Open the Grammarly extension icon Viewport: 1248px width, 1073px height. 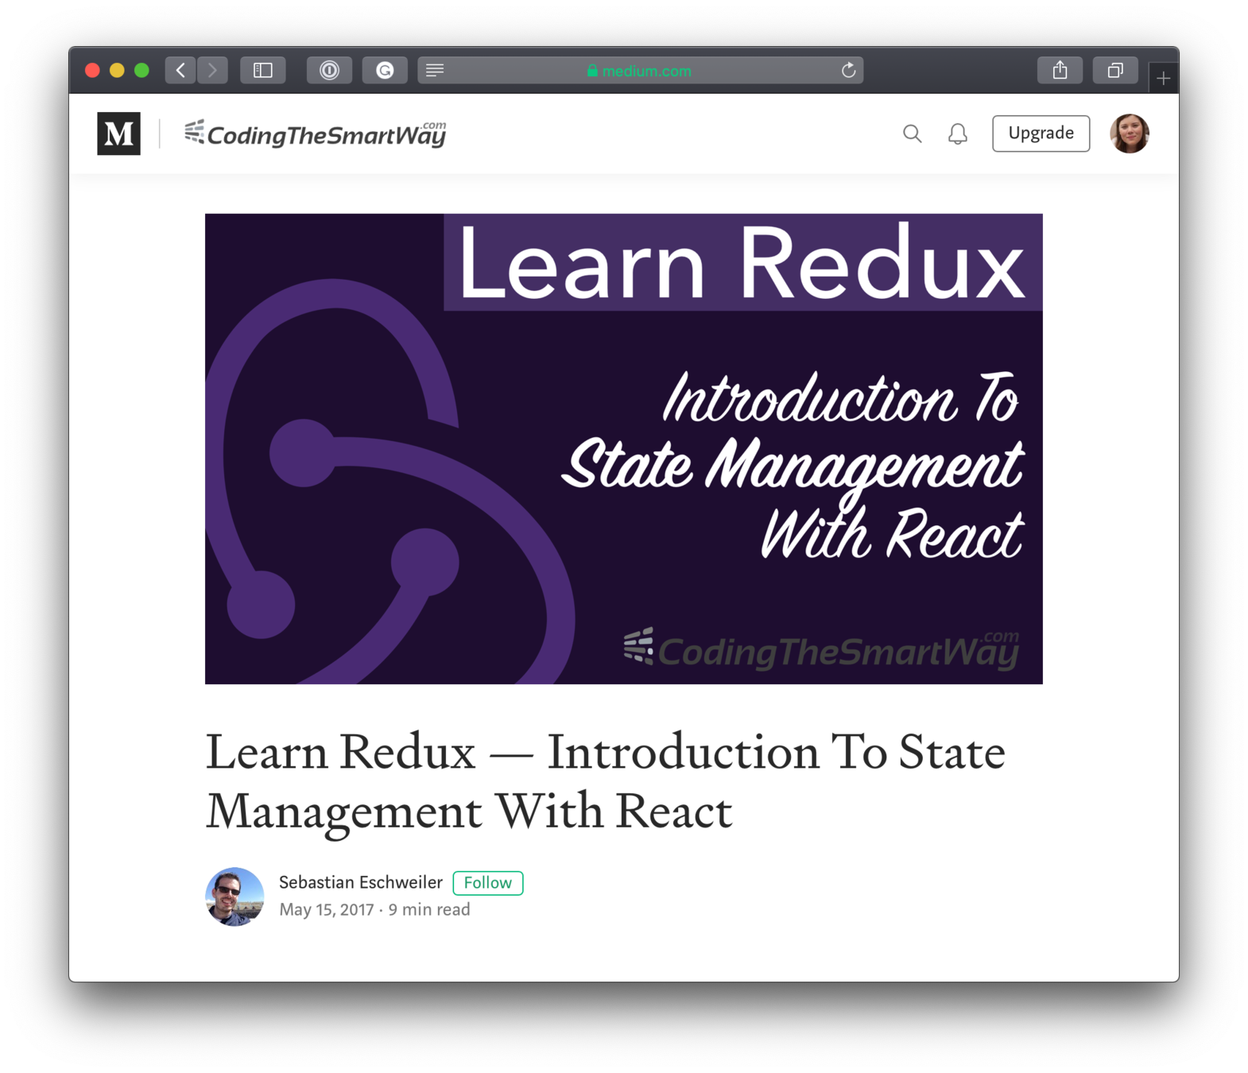pyautogui.click(x=386, y=71)
